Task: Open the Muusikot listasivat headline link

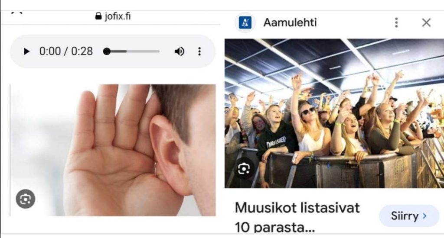Action: pos(297,218)
